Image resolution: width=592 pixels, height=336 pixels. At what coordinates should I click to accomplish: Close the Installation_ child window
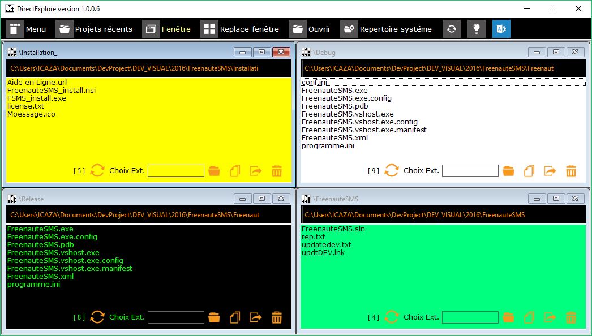pyautogui.click(x=281, y=52)
